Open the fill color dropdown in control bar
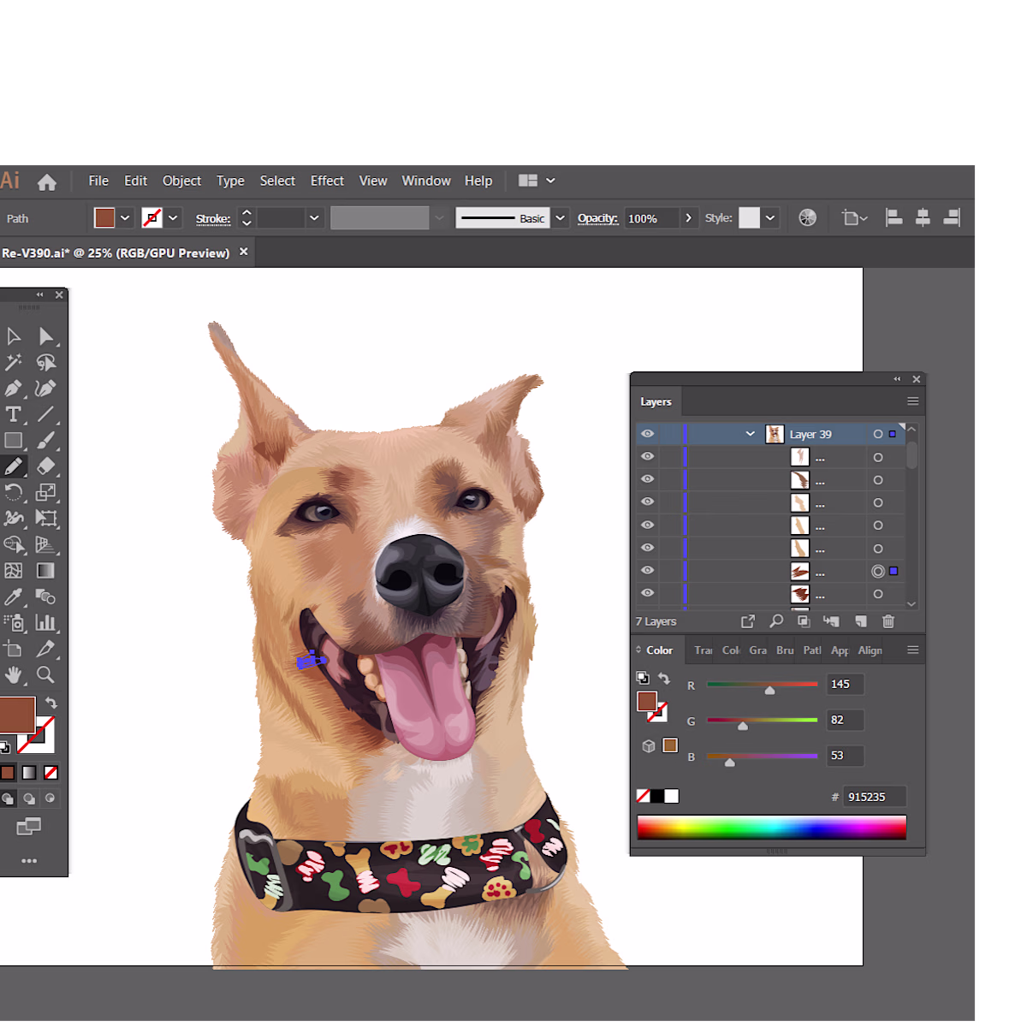Viewport: 1027px width, 1027px height. 125,218
